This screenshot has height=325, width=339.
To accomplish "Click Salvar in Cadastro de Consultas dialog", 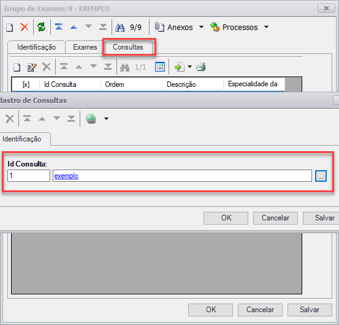I will (x=321, y=218).
